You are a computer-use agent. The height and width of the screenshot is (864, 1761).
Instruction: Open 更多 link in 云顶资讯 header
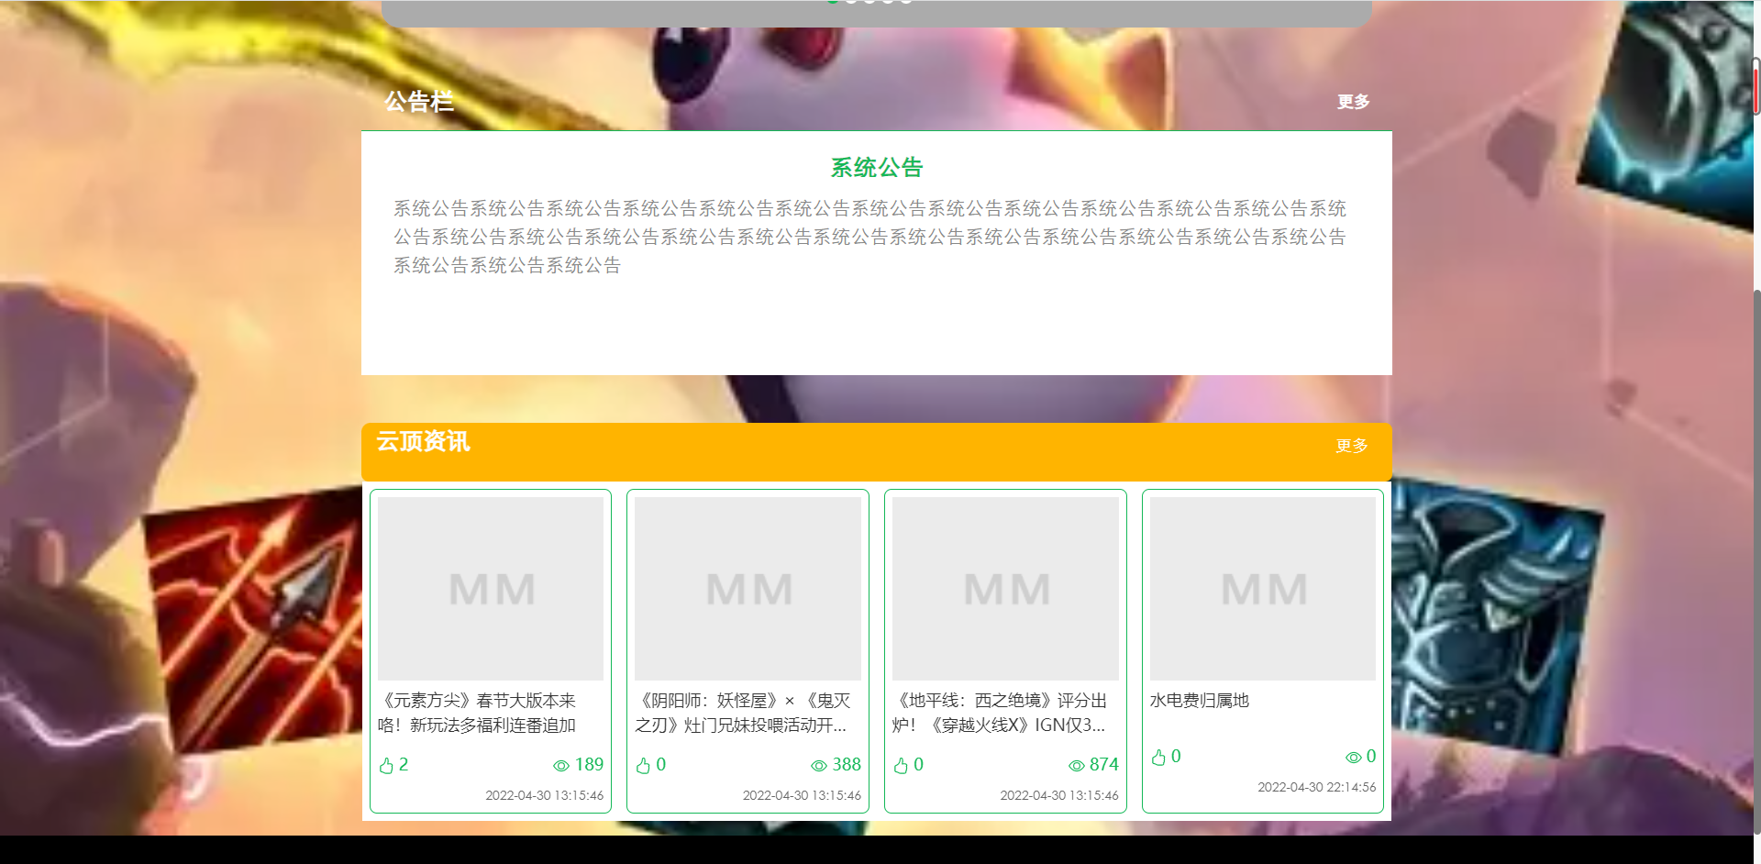tap(1351, 446)
